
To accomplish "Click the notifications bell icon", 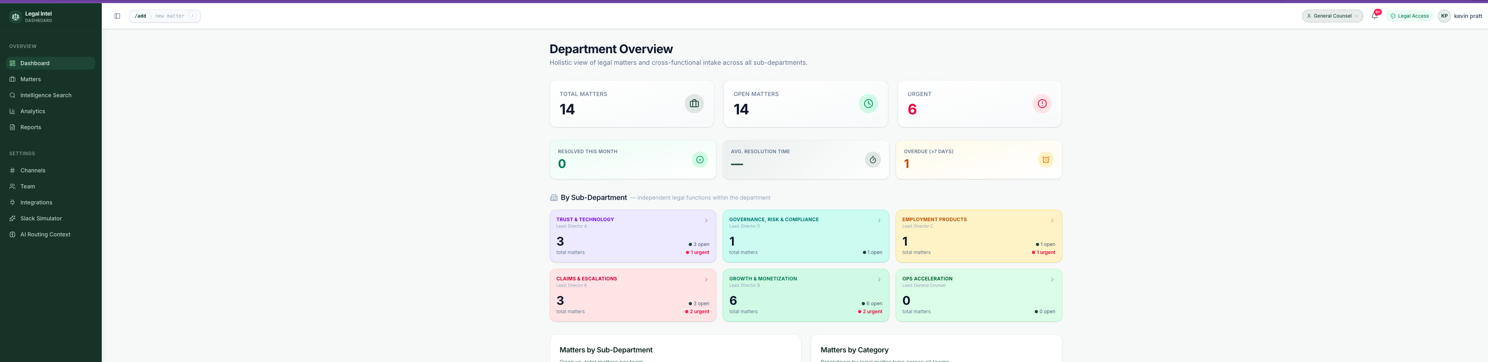I will point(1374,16).
